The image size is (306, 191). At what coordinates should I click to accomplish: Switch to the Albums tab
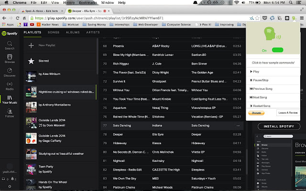[x=73, y=32]
